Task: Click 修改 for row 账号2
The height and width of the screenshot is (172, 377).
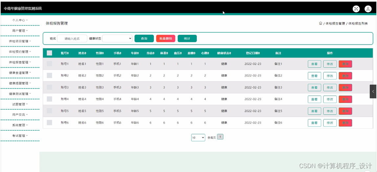Action: coord(330,76)
